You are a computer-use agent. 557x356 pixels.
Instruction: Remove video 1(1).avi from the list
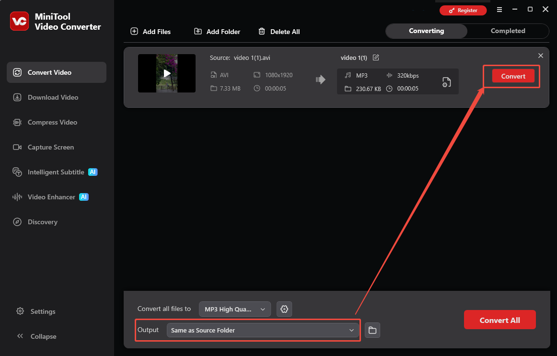coord(541,56)
